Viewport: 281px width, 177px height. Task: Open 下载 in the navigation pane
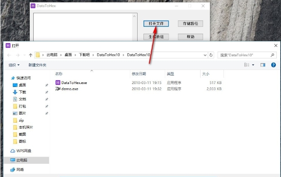click(23, 92)
